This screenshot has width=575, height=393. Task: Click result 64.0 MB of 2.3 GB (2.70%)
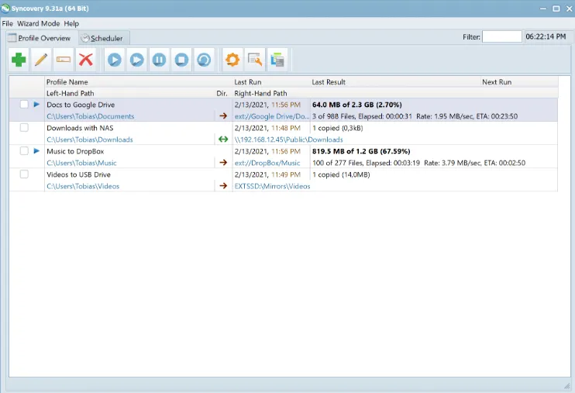point(356,105)
